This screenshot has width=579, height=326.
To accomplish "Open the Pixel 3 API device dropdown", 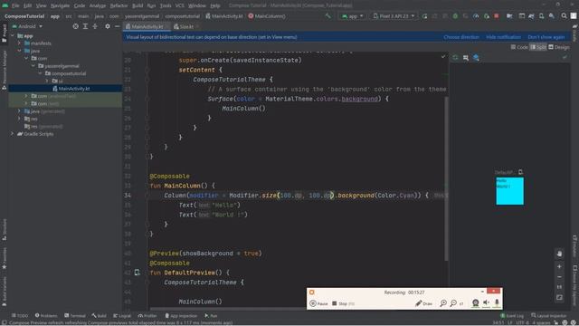I will click(x=394, y=16).
